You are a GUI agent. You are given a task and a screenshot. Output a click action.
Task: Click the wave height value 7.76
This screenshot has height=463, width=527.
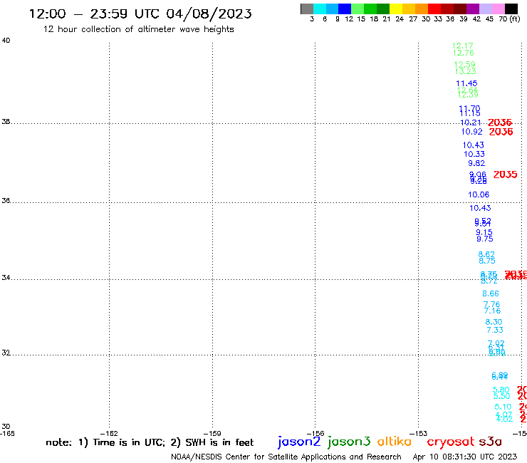click(x=491, y=304)
